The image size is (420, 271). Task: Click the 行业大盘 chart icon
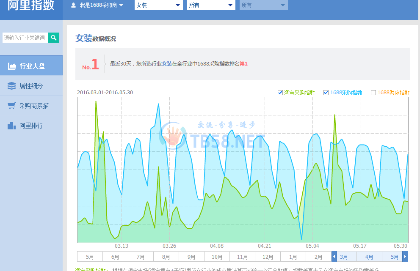[12, 66]
